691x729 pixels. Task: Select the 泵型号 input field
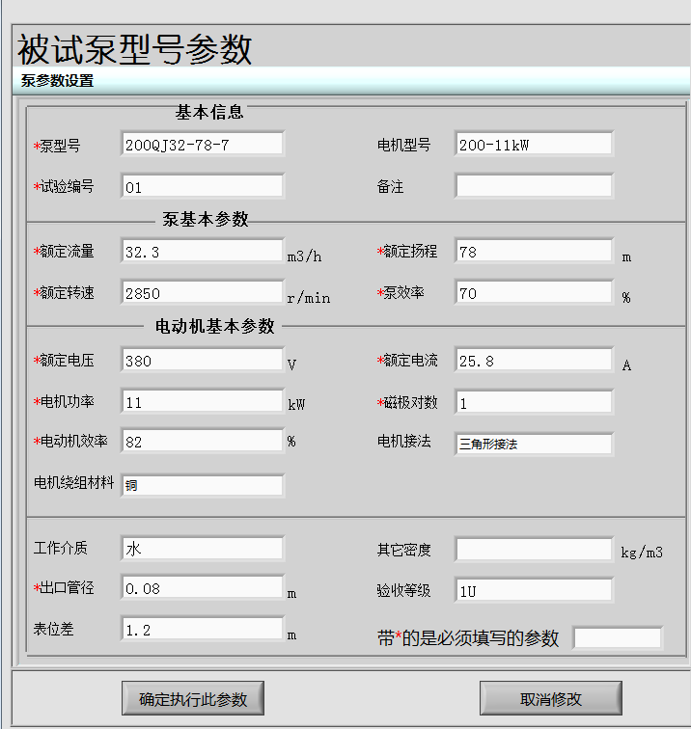203,144
